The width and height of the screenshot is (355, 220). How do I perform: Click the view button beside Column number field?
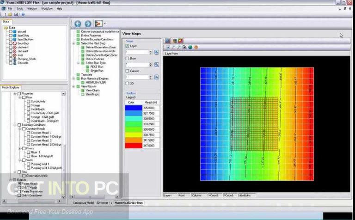(156, 77)
